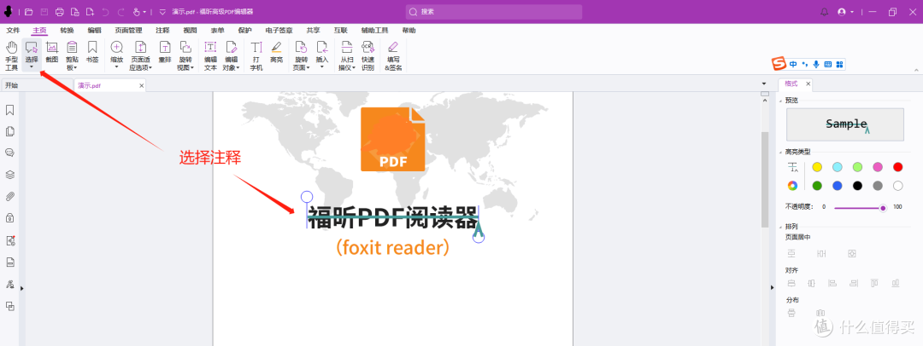Open the Pages thumbnail panel in sidebar
923x346 pixels.
9,131
